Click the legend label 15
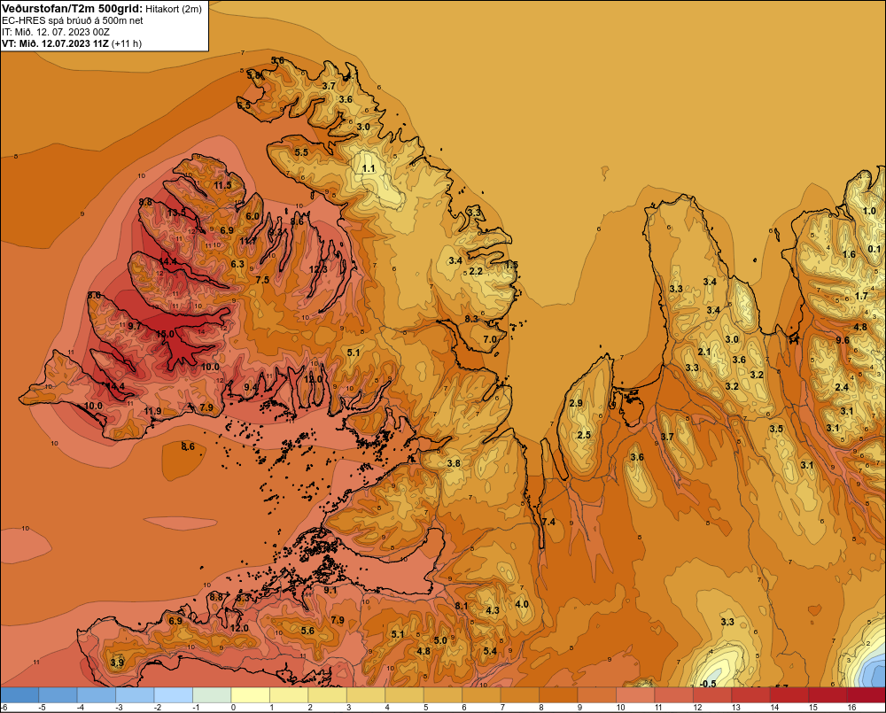The width and height of the screenshot is (886, 713). coord(812,708)
